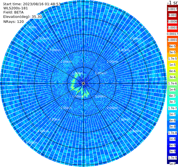Click the 1.7e-5 colorbar value
The height and width of the screenshot is (167, 178).
click(x=172, y=59)
